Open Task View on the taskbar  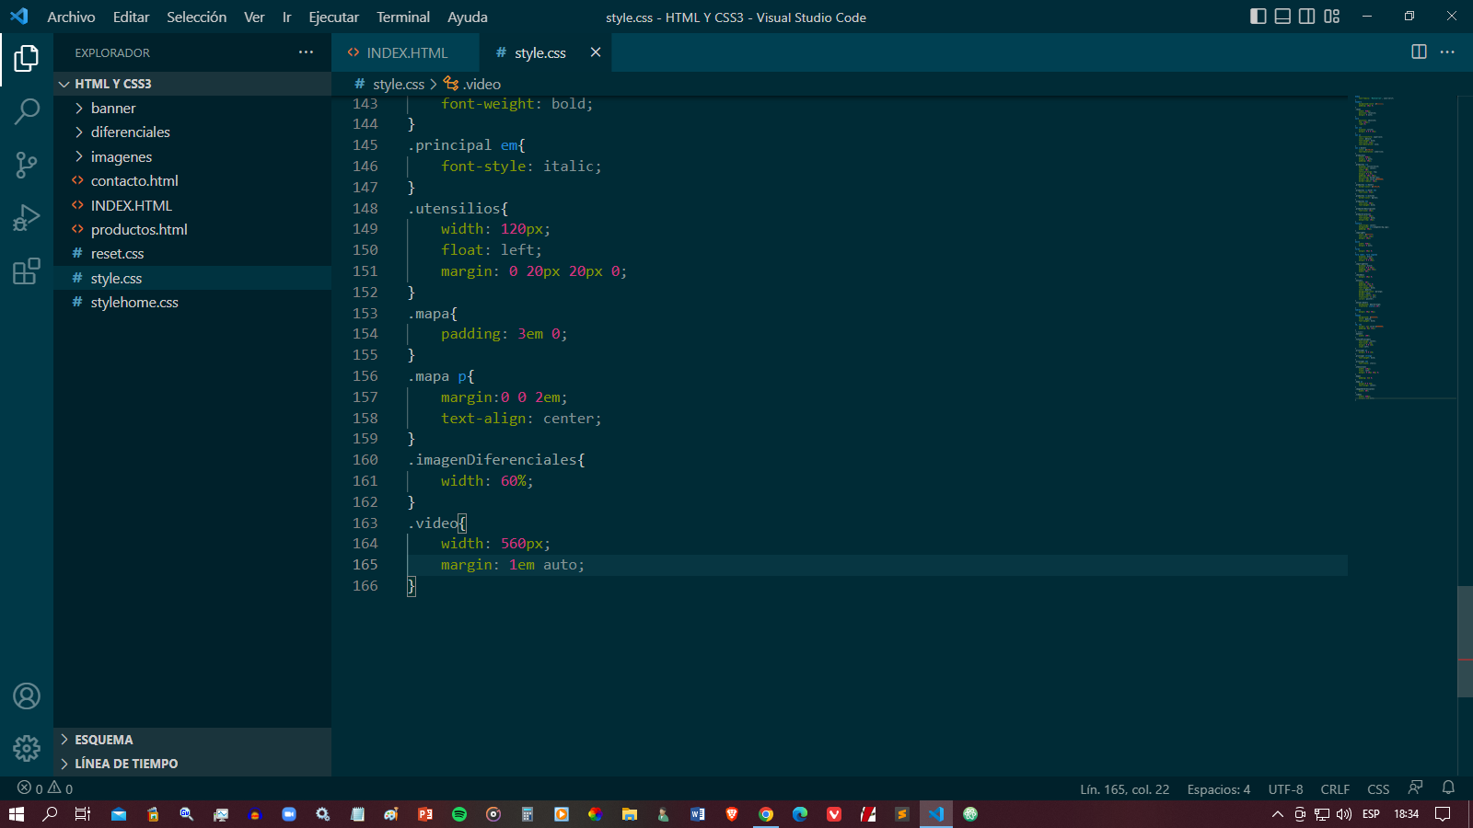tap(83, 814)
